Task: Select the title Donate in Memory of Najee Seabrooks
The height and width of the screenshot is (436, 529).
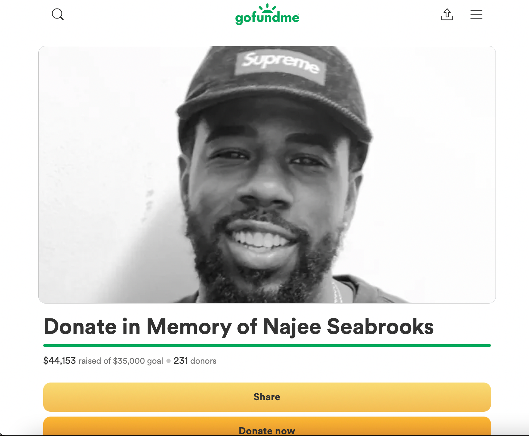Action: coord(239,327)
